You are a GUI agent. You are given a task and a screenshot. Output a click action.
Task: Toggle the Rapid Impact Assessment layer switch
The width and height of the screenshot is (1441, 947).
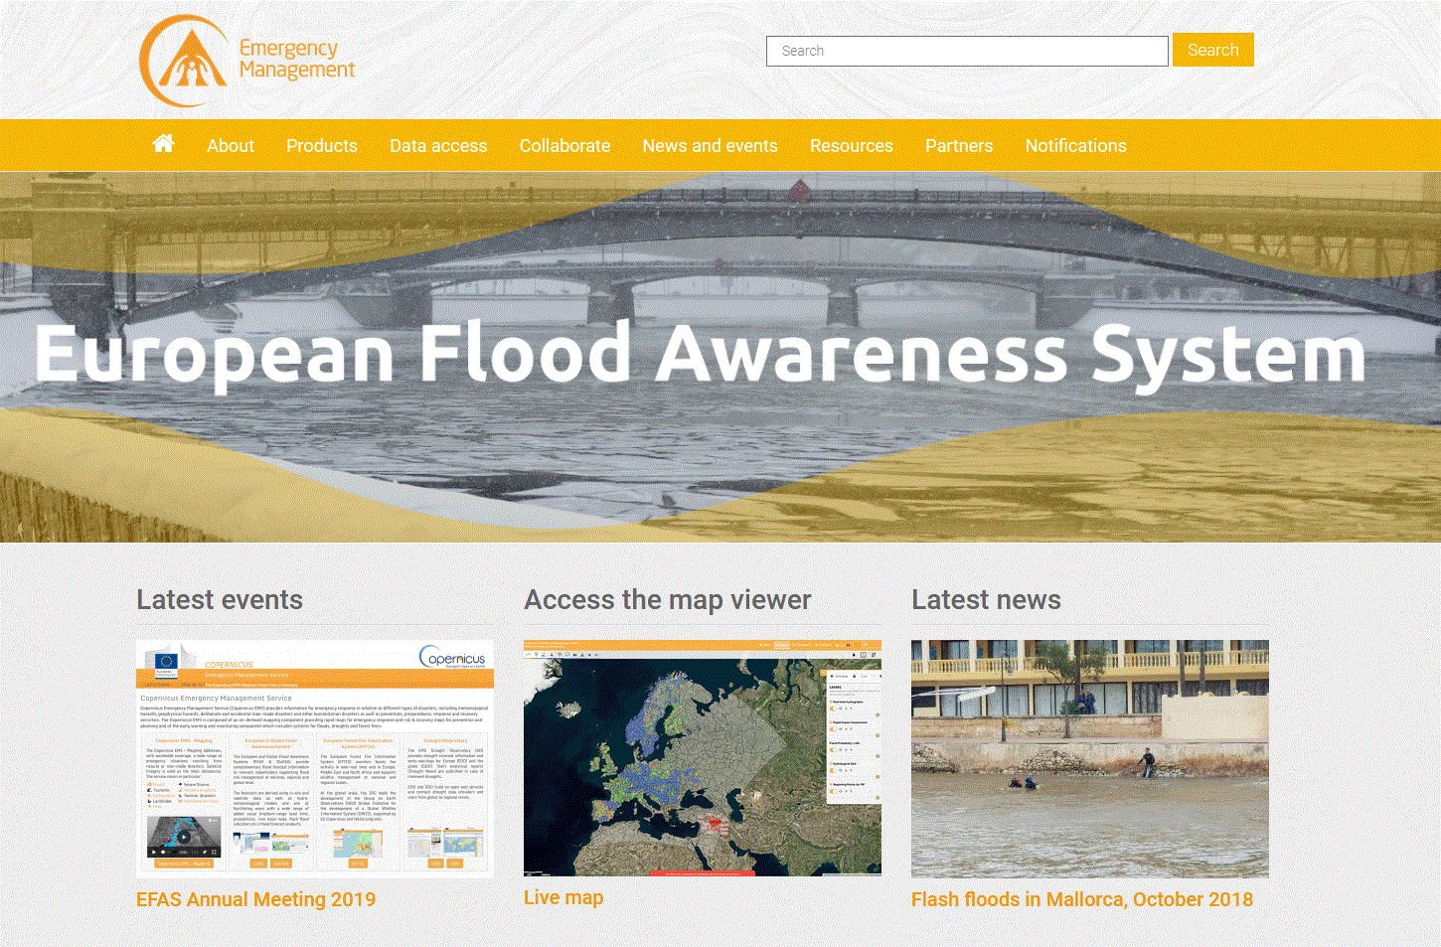pyautogui.click(x=833, y=729)
